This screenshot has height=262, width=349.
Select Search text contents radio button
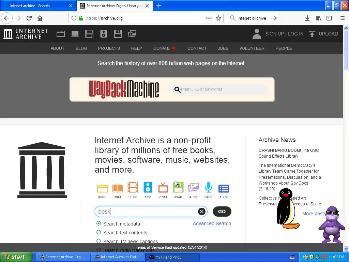[x=98, y=232]
